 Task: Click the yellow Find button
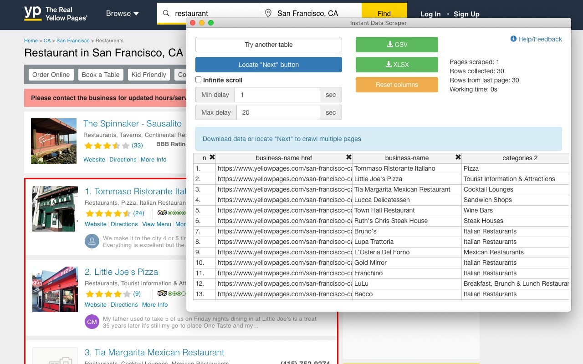pos(384,14)
